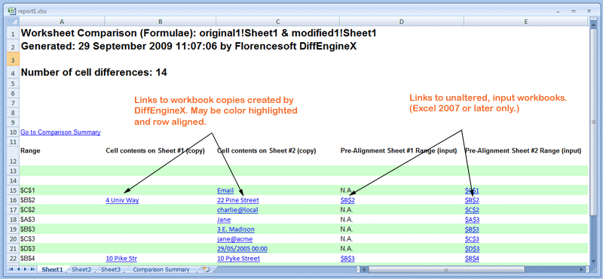Image resolution: width=603 pixels, height=279 pixels.
Task: Click the report1.xlsx workbook icon
Action: pyautogui.click(x=13, y=11)
